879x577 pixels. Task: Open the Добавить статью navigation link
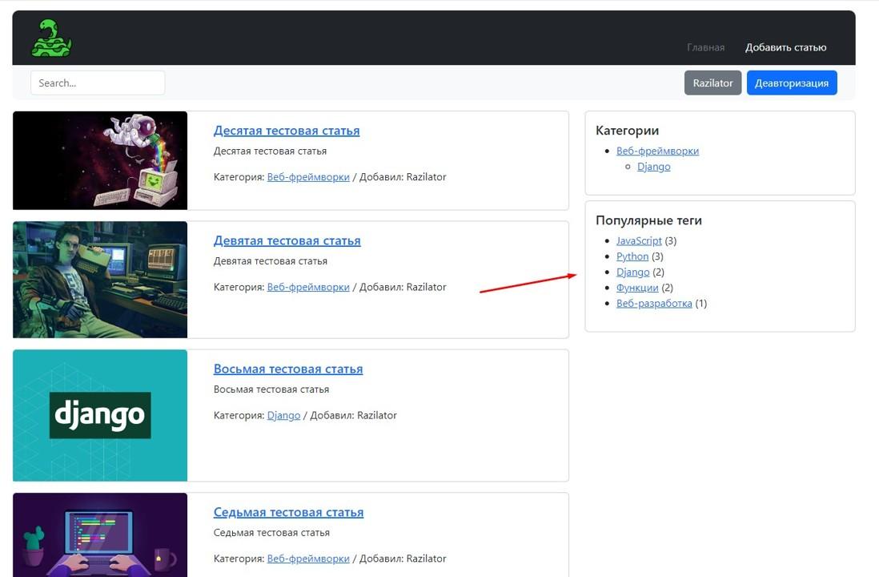(x=785, y=48)
